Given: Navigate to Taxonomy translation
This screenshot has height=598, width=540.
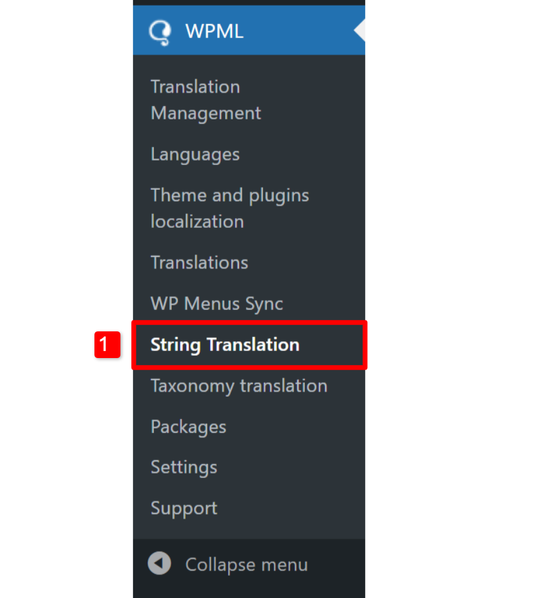Looking at the screenshot, I should pos(239,386).
